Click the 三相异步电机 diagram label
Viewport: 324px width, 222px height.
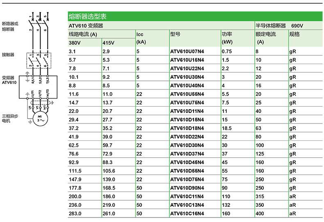[x=10, y=119]
